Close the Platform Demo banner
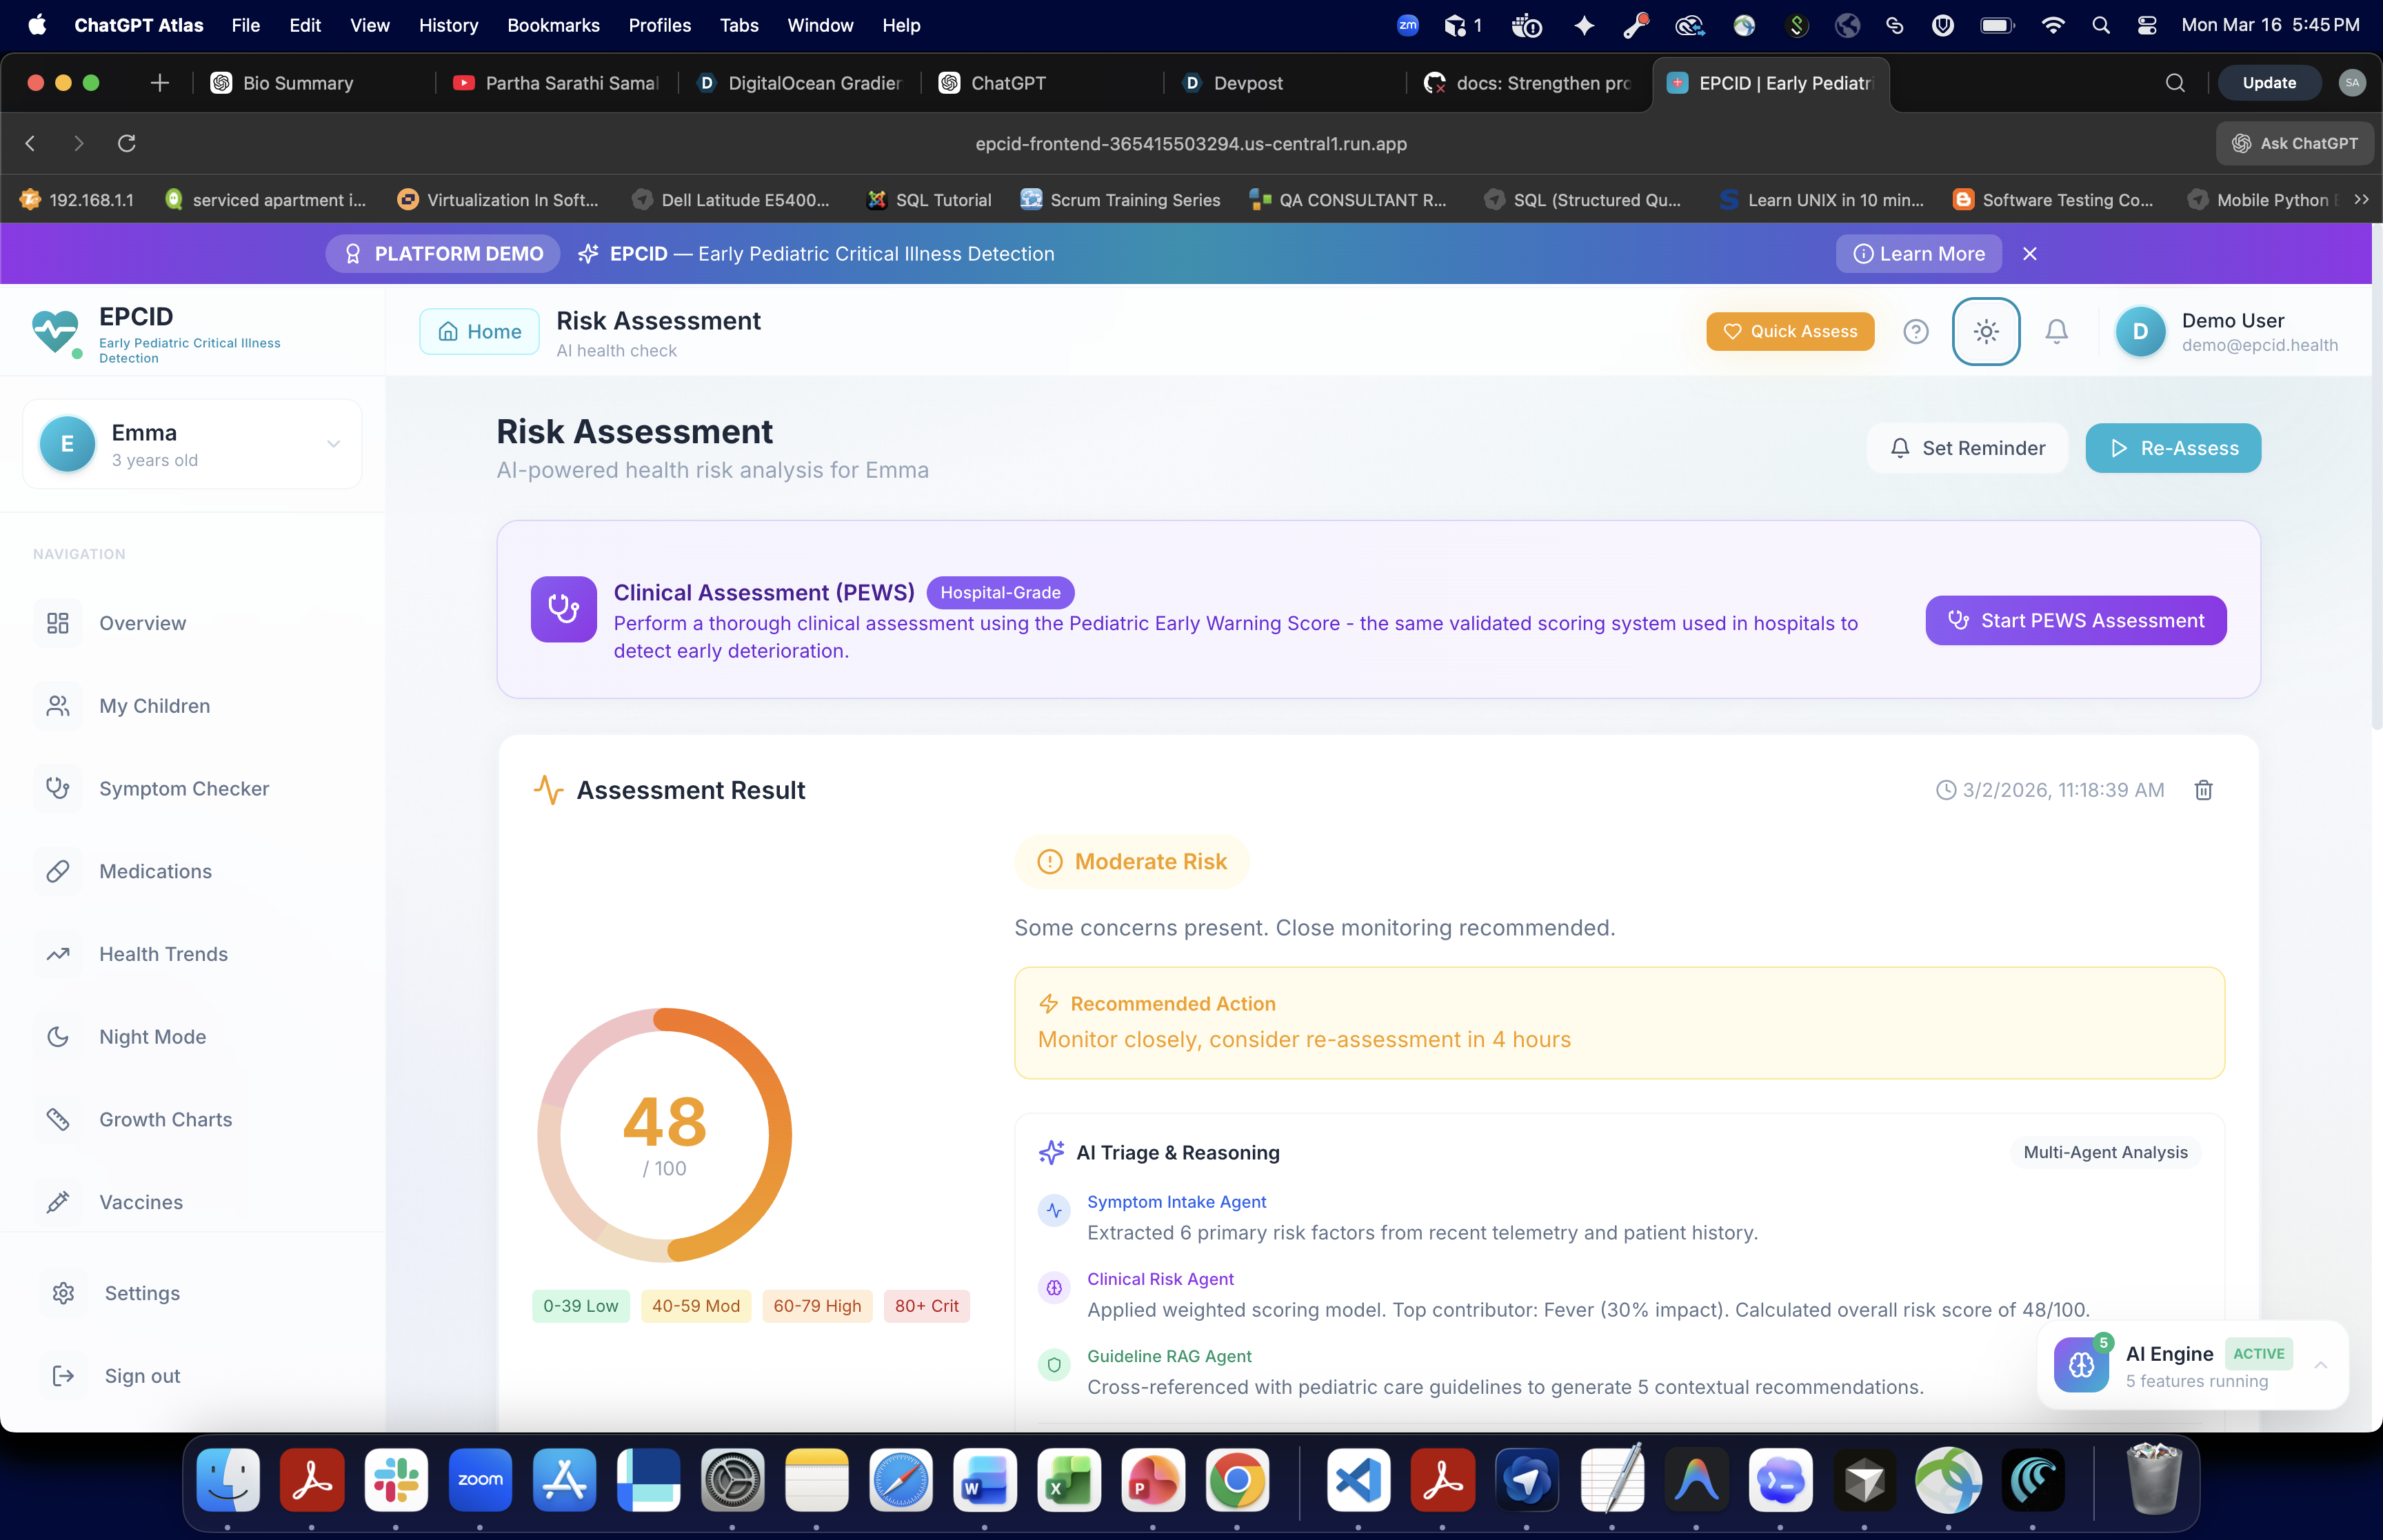 pos(2029,254)
